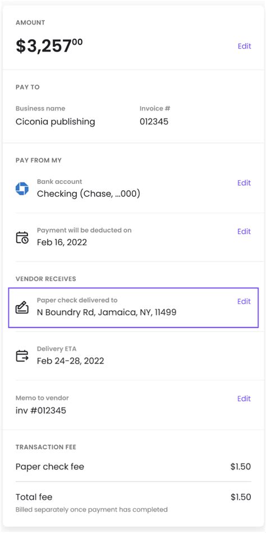
Task: Click the AMOUNT section heading
Action: (x=30, y=23)
